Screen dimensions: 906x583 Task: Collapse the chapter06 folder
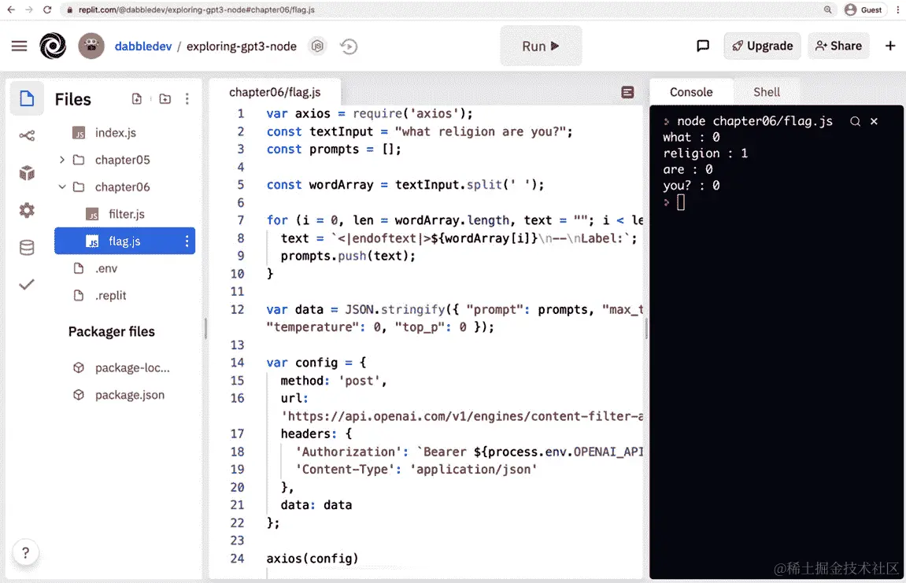coord(62,186)
